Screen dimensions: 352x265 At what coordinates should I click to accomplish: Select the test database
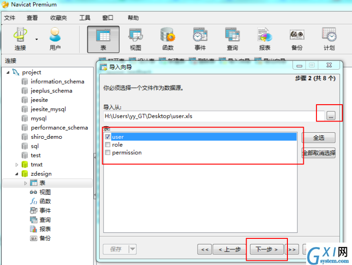coord(36,155)
